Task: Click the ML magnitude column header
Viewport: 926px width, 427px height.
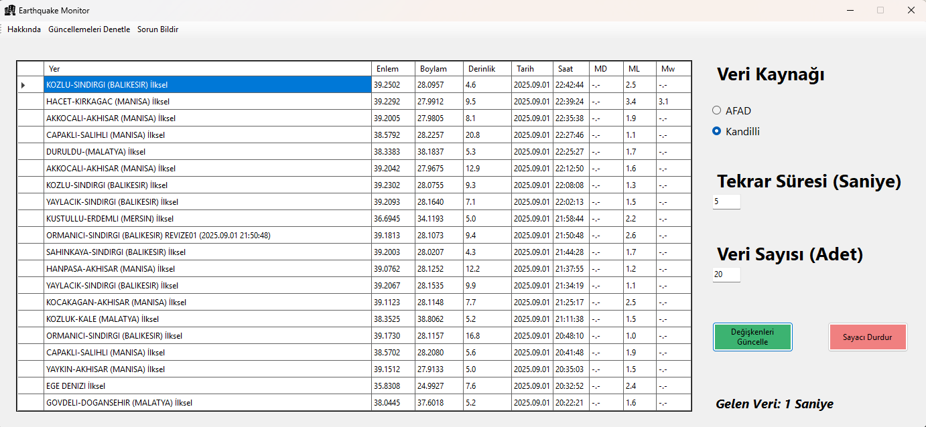Action: tap(639, 69)
